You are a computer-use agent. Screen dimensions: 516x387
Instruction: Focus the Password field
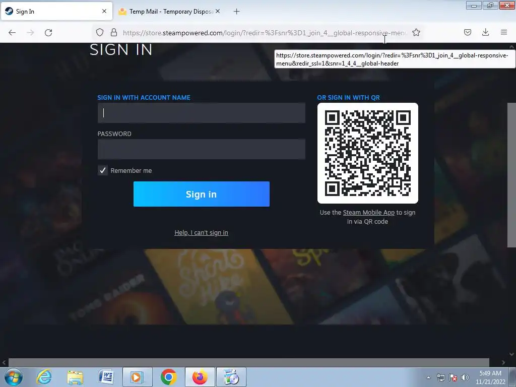point(202,149)
